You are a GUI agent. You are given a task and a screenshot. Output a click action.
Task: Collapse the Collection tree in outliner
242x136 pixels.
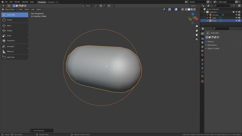point(205,12)
